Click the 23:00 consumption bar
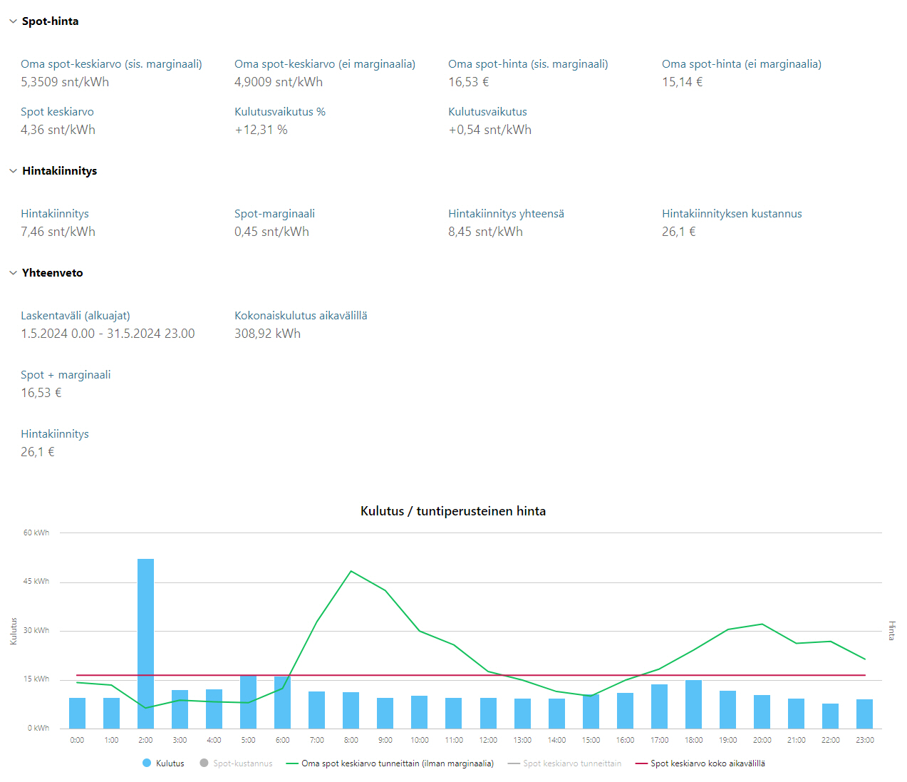Screen dimensions: 907x782 point(864,714)
